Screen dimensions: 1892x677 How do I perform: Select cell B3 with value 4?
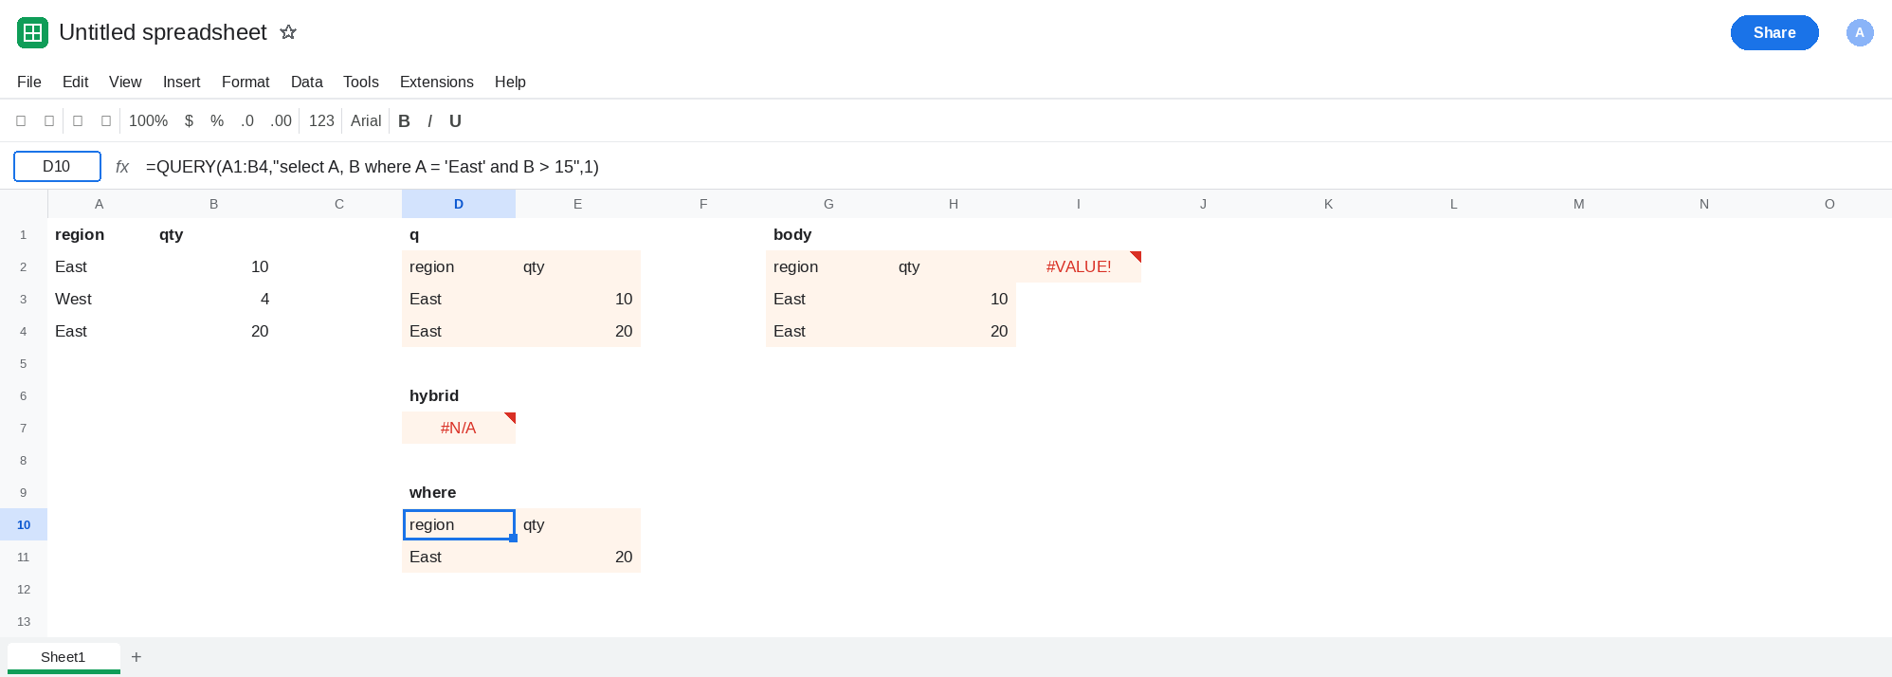pos(214,299)
